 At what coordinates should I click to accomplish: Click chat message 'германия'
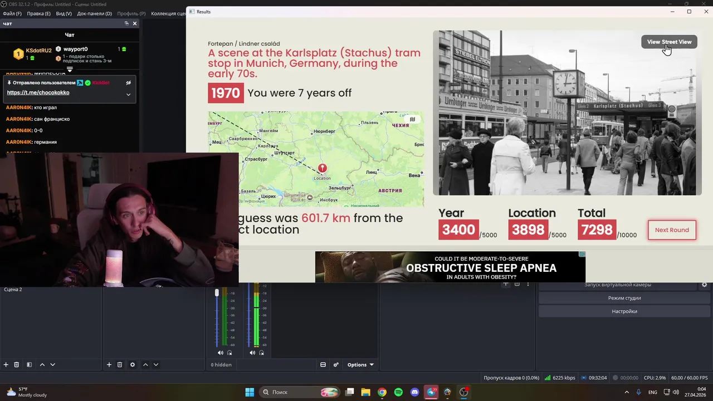click(x=45, y=142)
